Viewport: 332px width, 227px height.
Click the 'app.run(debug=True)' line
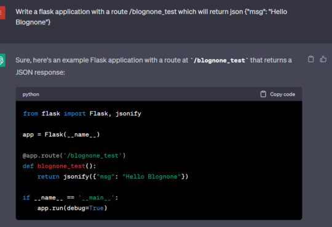tap(72, 208)
